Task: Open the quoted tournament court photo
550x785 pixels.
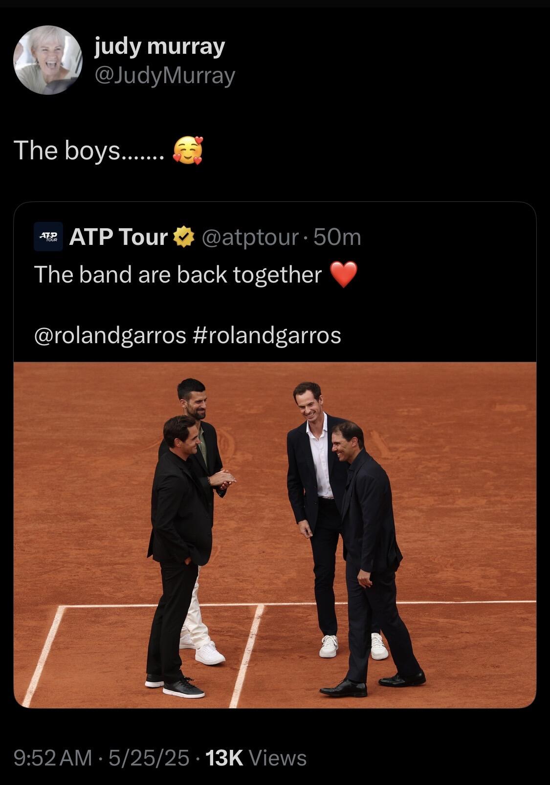Action: click(x=275, y=535)
